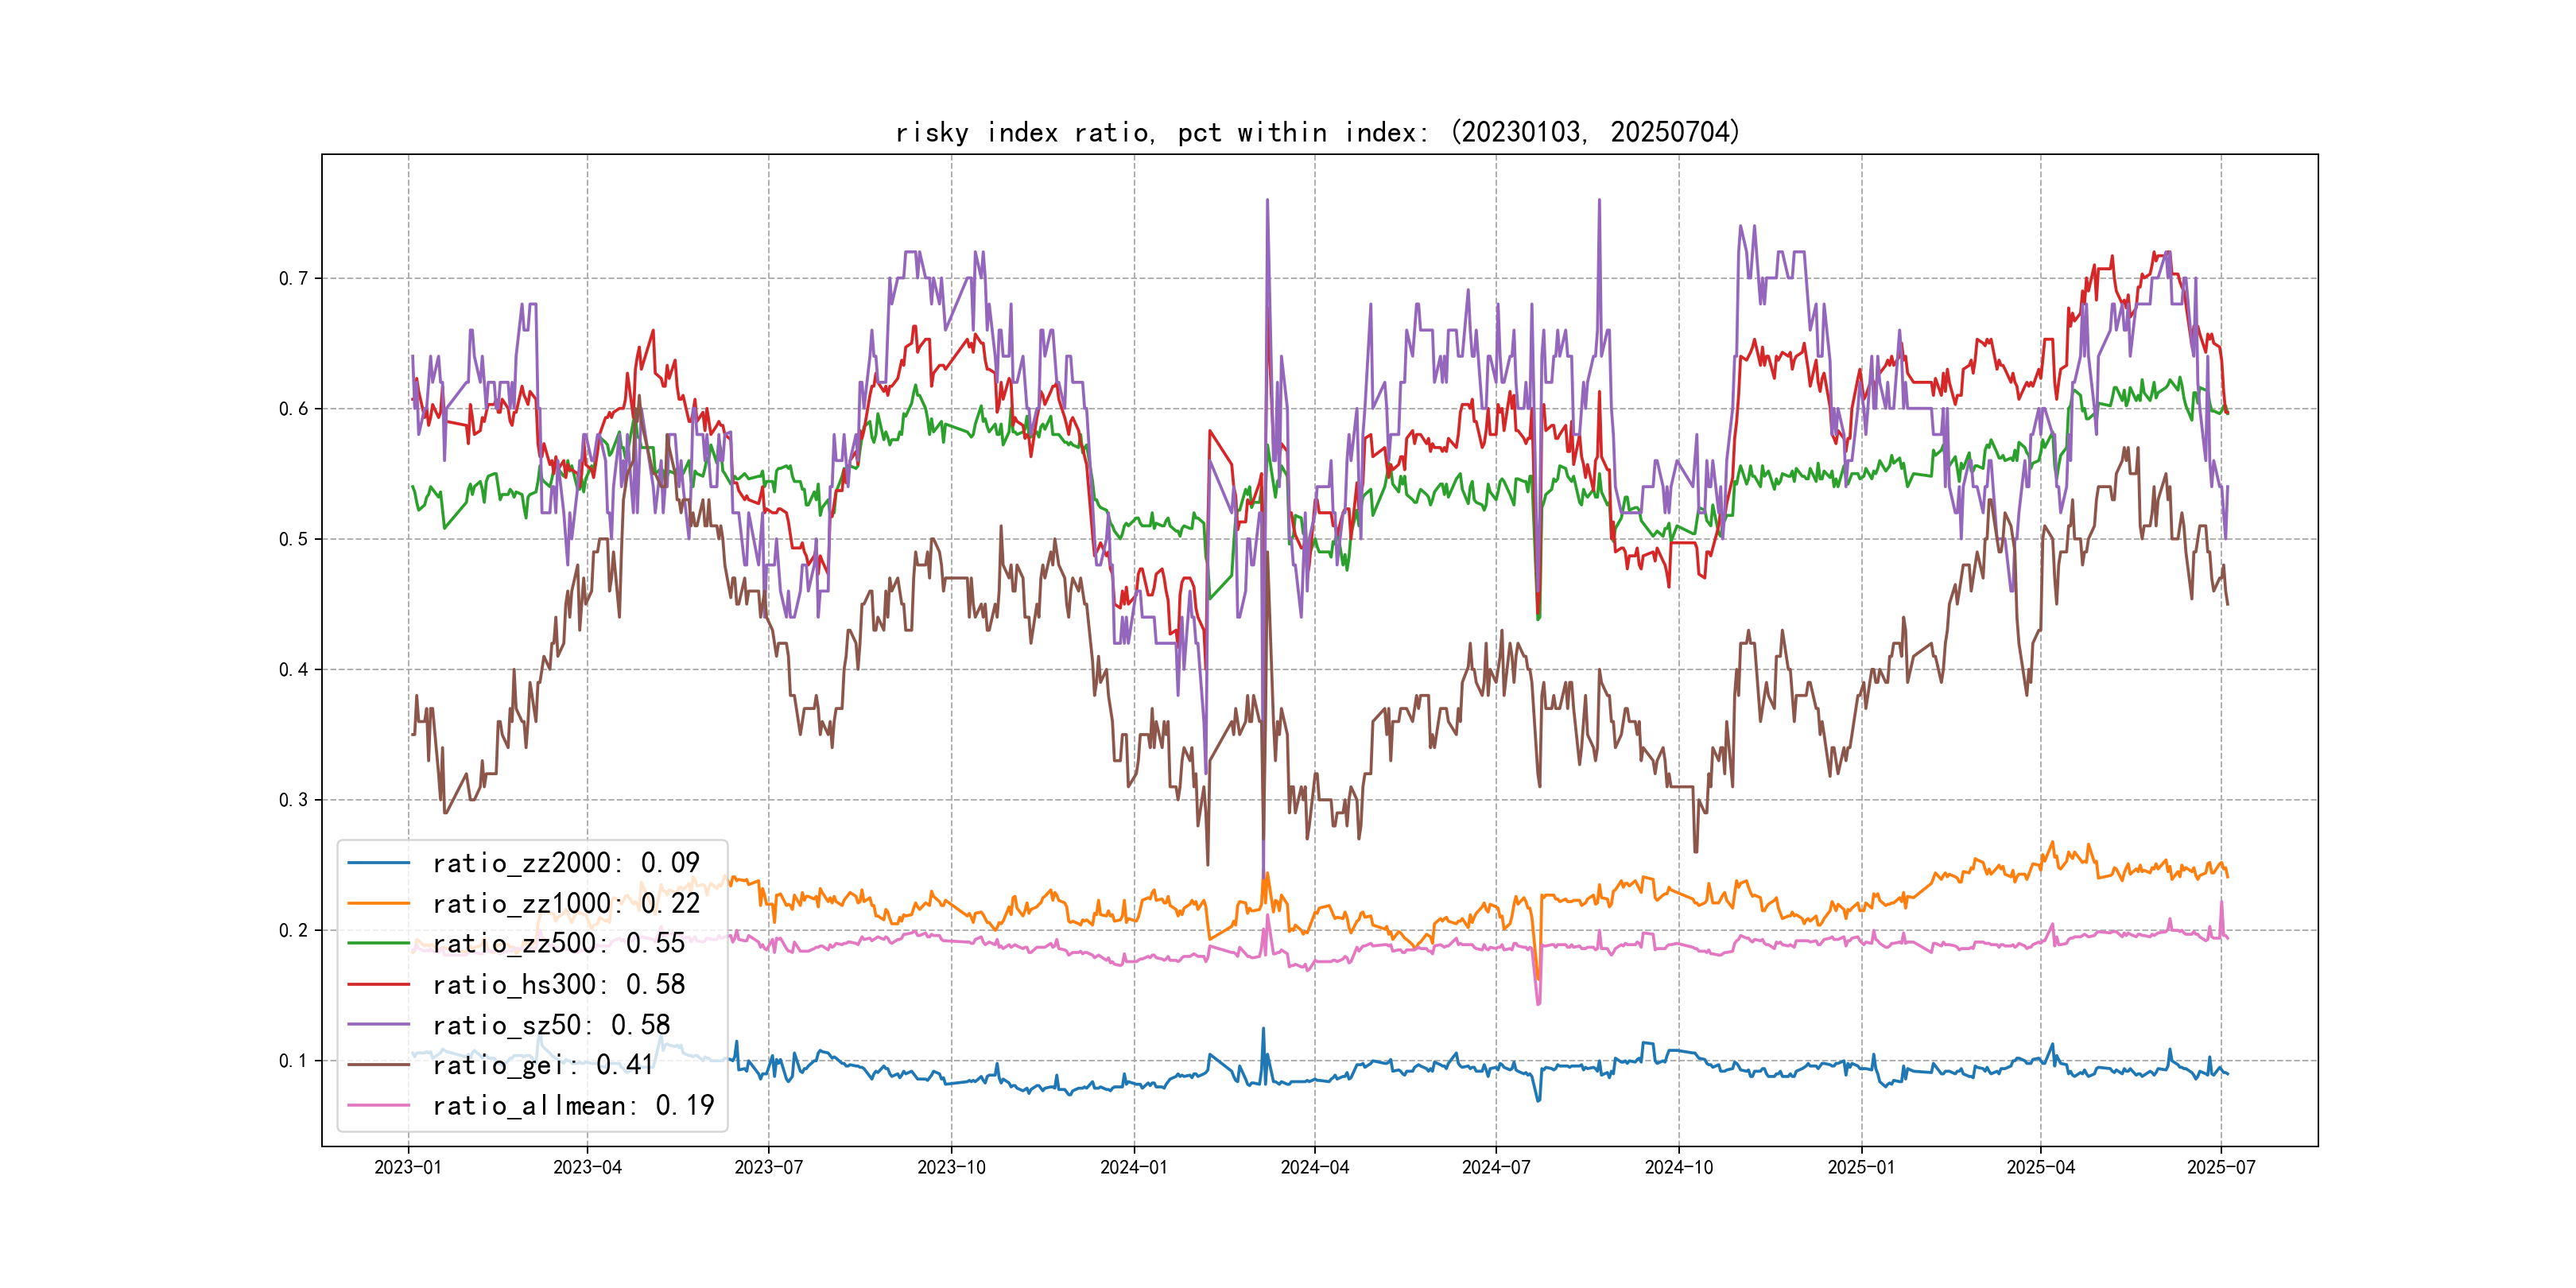Click the blue line swatch in legend
Image resolution: width=2576 pixels, height=1288 pixels.
click(378, 863)
